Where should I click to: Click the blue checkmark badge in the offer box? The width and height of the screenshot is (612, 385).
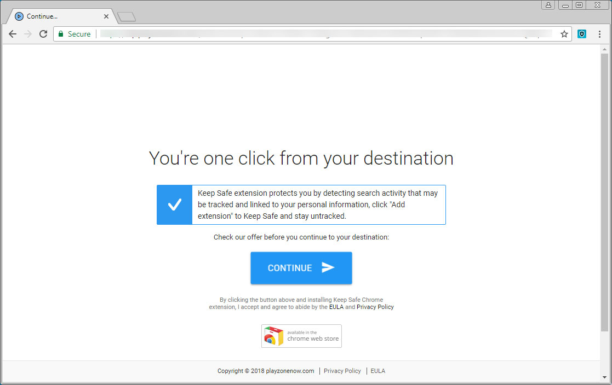pos(174,205)
